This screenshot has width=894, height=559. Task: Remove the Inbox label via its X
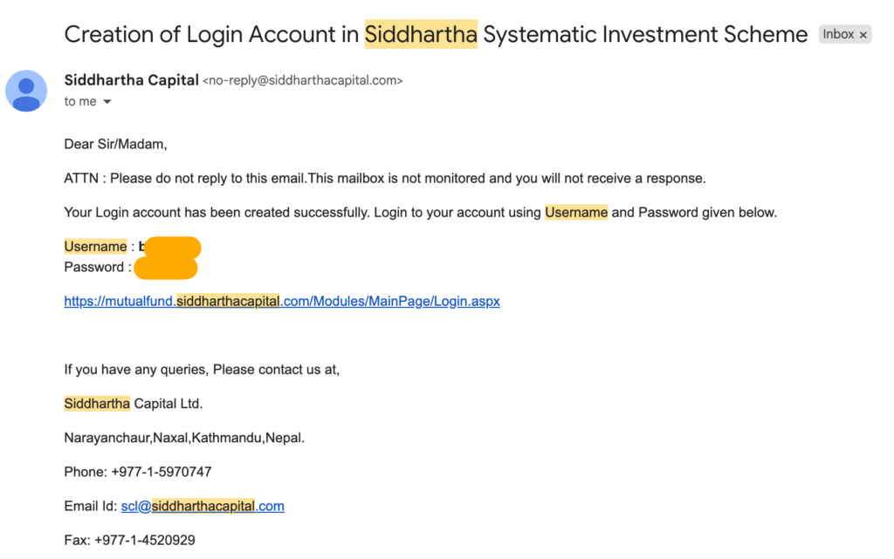[863, 35]
